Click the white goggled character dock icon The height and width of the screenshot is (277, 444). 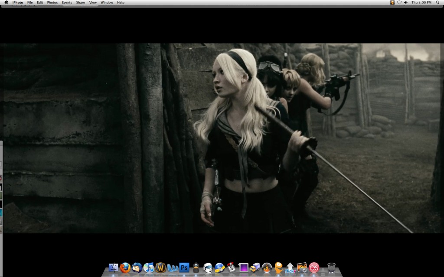tap(208, 267)
